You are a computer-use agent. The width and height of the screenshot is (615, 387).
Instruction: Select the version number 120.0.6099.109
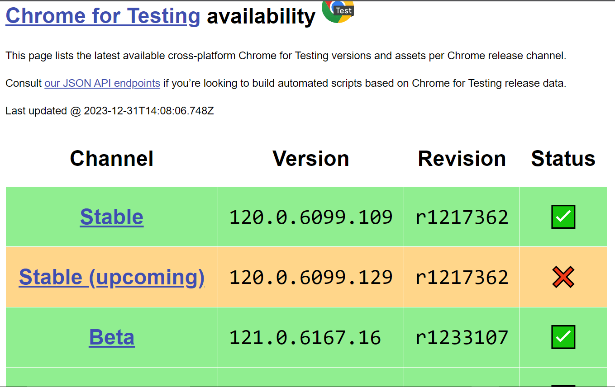[x=310, y=217]
